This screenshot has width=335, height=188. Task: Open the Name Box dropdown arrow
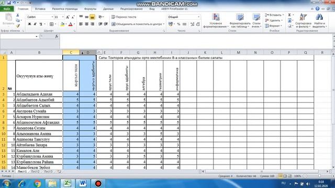point(37,37)
